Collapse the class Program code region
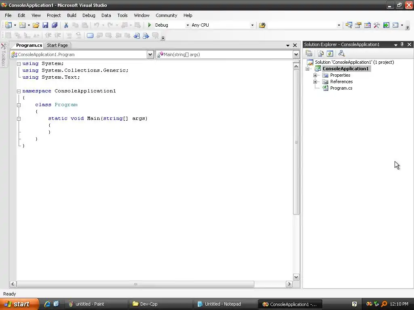 click(19, 105)
